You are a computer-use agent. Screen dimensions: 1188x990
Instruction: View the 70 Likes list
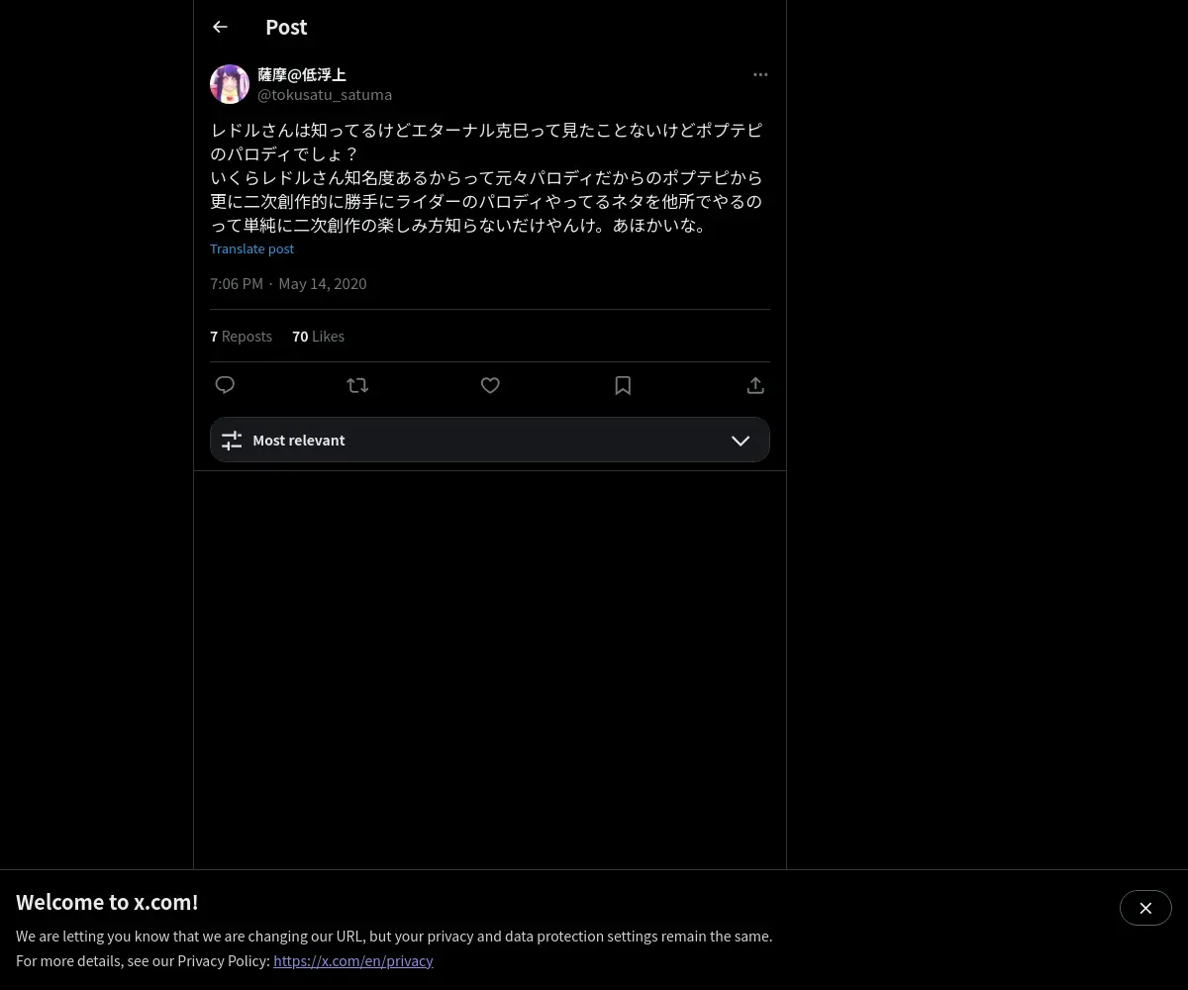coord(318,336)
